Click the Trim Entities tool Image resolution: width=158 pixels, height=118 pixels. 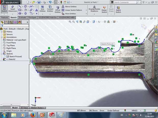[43, 9]
